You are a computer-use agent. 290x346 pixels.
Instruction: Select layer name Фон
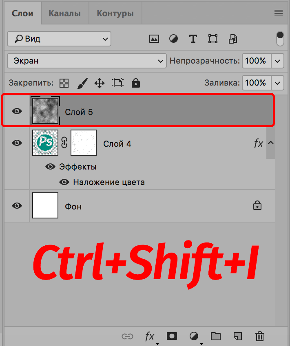point(73,207)
